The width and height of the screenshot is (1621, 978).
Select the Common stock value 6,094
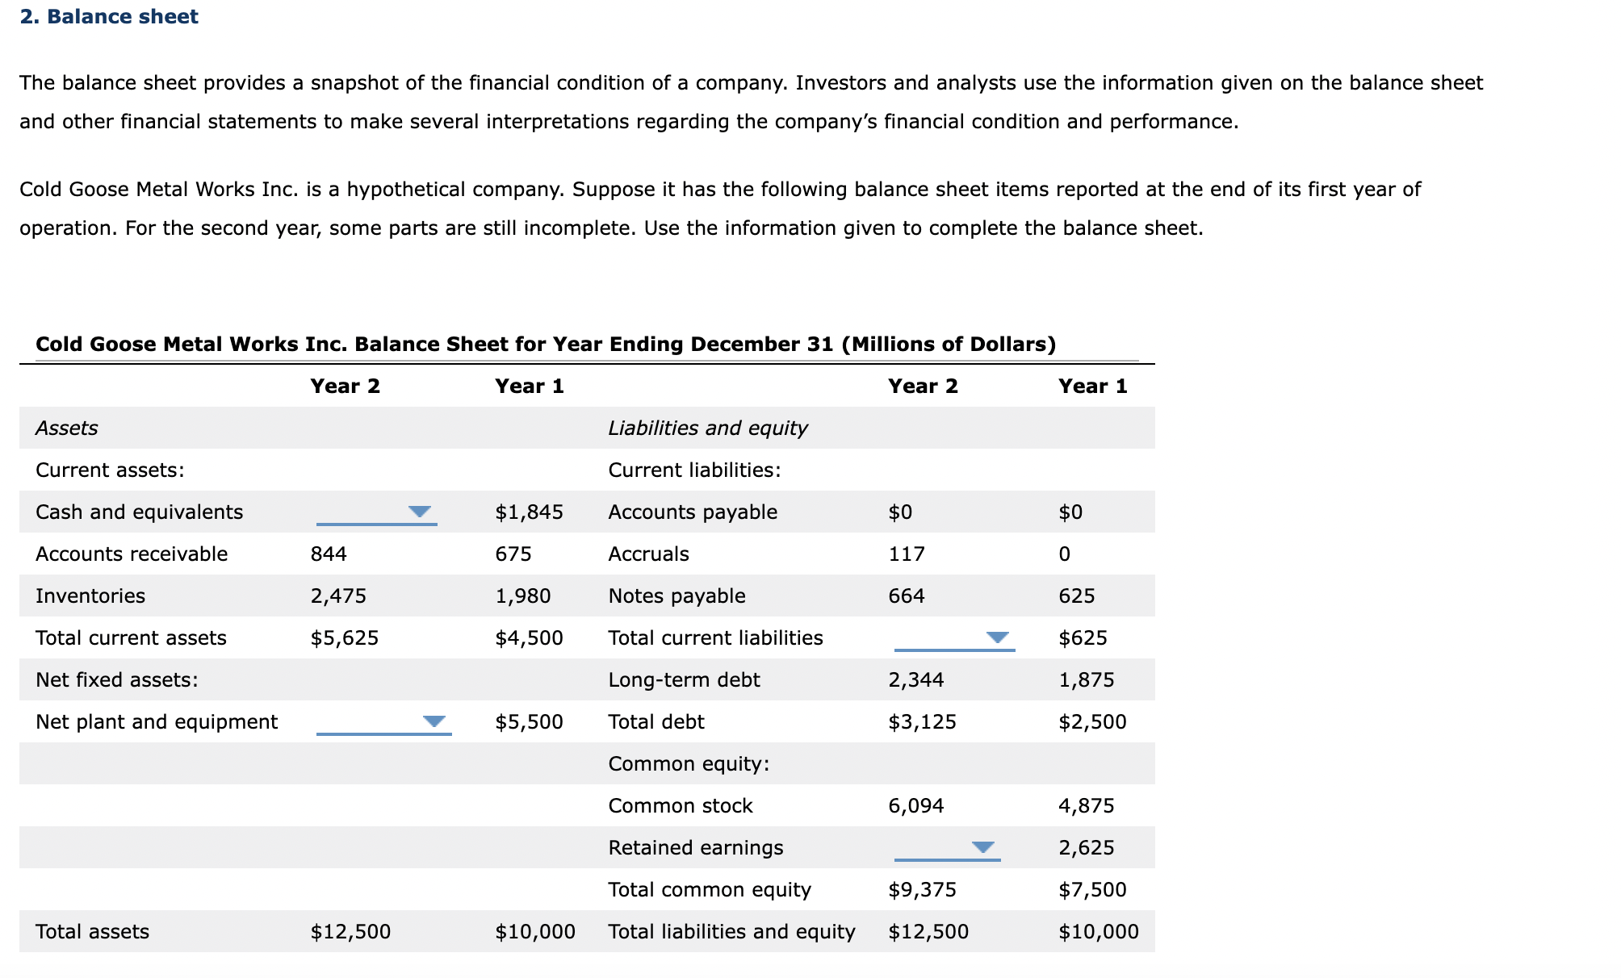click(915, 805)
